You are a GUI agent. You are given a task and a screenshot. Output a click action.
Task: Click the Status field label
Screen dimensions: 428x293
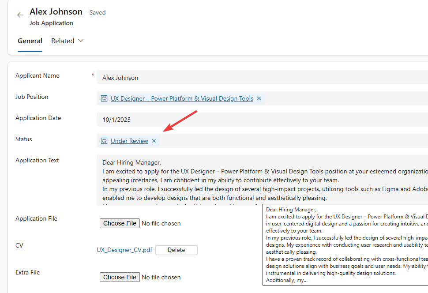[x=24, y=139]
